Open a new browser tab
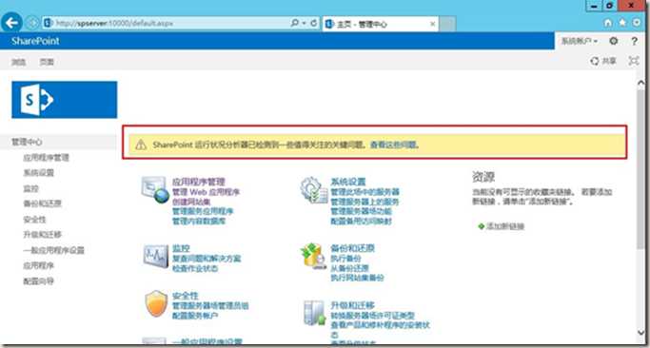This screenshot has width=650, height=348. click(447, 24)
